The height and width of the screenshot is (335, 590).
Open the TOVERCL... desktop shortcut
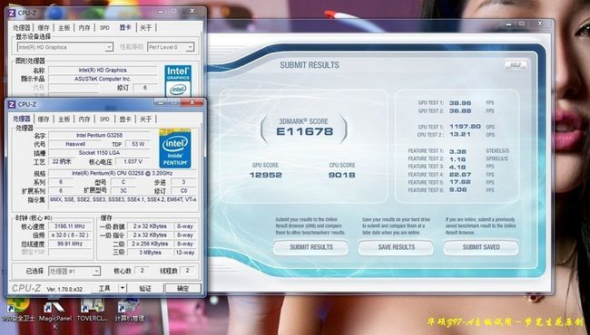(93, 311)
